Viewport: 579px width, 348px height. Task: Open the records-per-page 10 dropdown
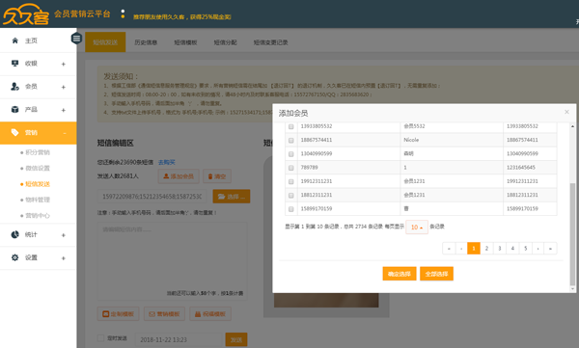pos(417,227)
